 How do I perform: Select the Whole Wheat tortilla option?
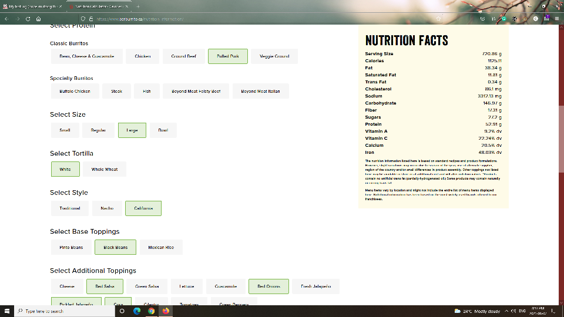105,169
